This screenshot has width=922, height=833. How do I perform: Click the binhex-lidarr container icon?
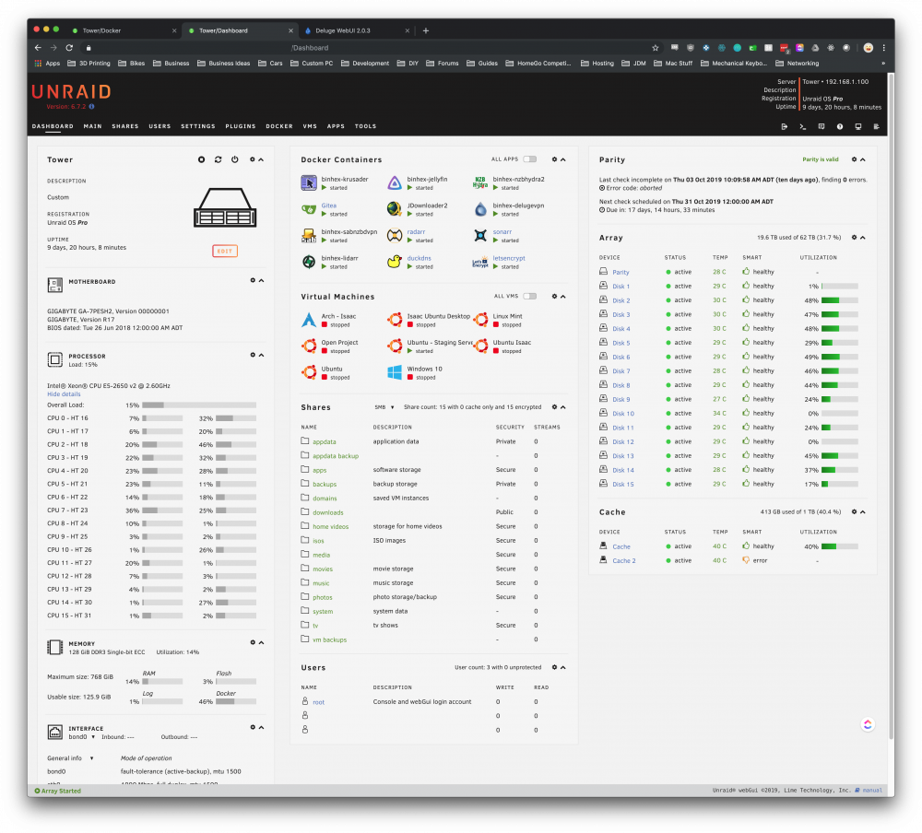(x=309, y=263)
